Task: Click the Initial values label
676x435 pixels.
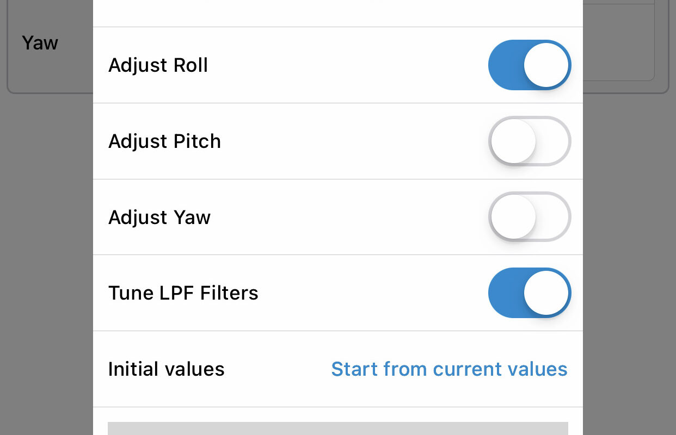Action: tap(166, 369)
